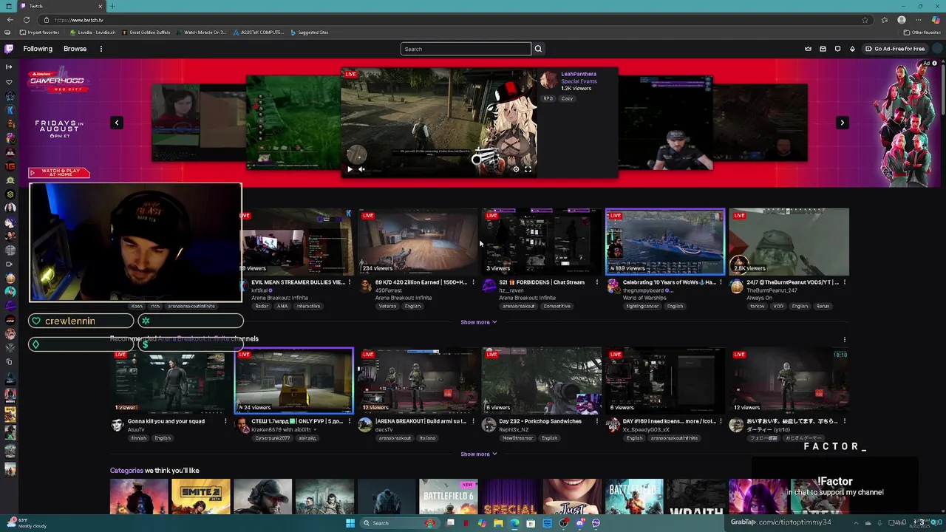This screenshot has height=532, width=946.
Task: Play the featured LeahPanthera stream
Action: point(350,169)
